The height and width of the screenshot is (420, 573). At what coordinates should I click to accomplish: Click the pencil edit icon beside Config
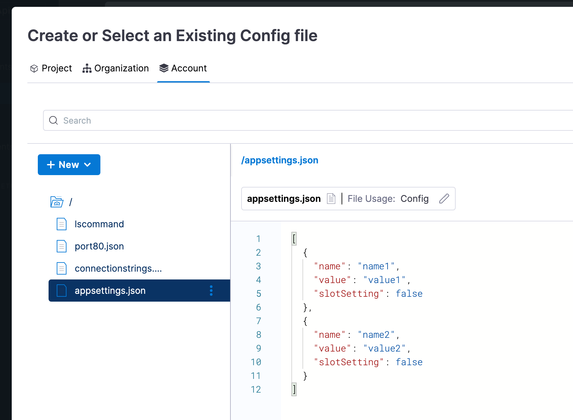[x=444, y=199]
